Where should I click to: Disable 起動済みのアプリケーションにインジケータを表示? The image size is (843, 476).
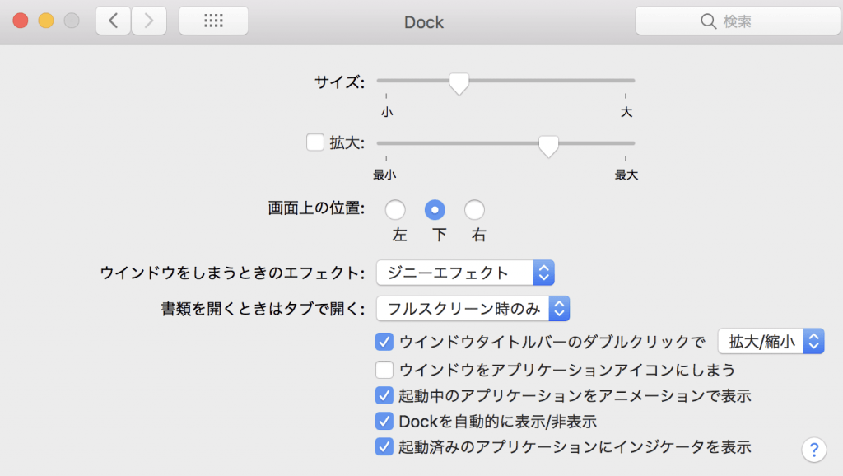coord(384,447)
